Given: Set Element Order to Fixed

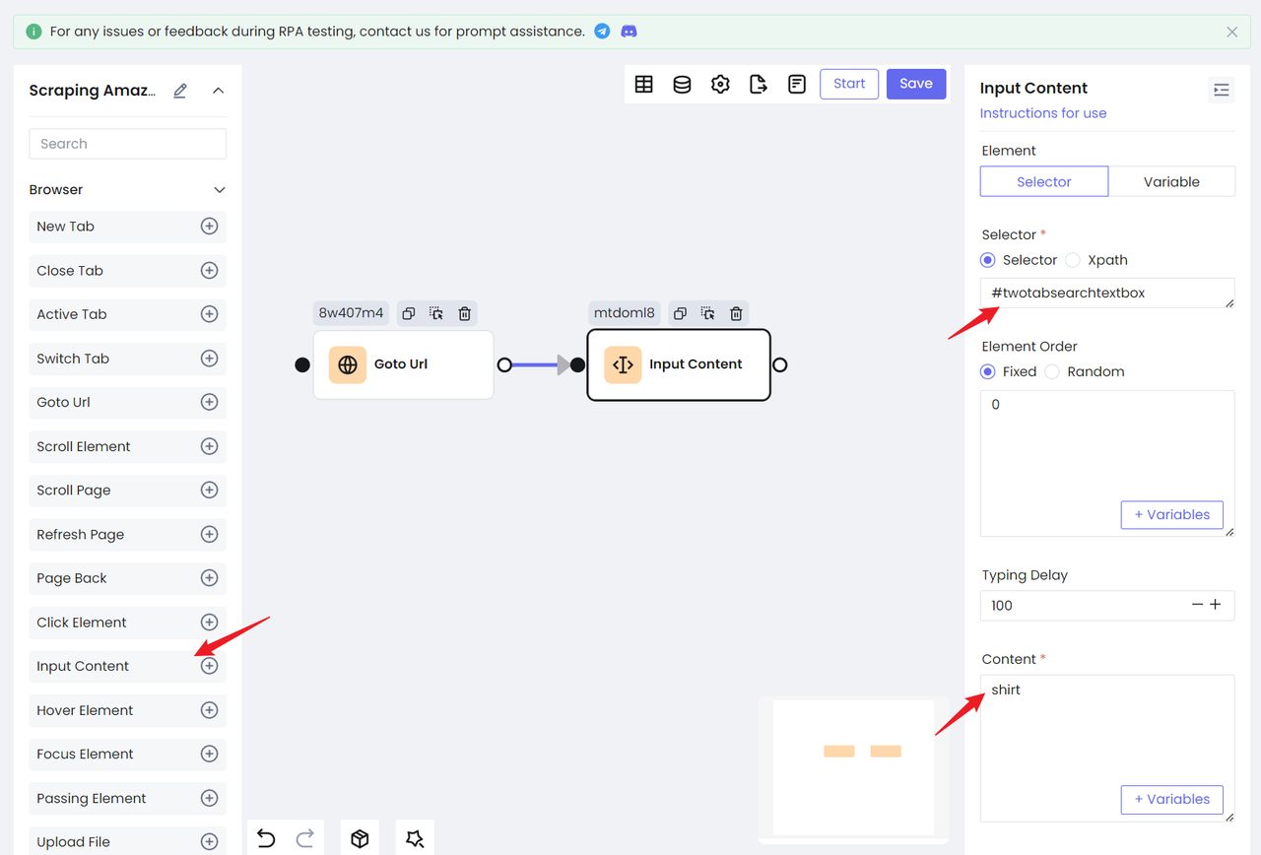Looking at the screenshot, I should (988, 371).
